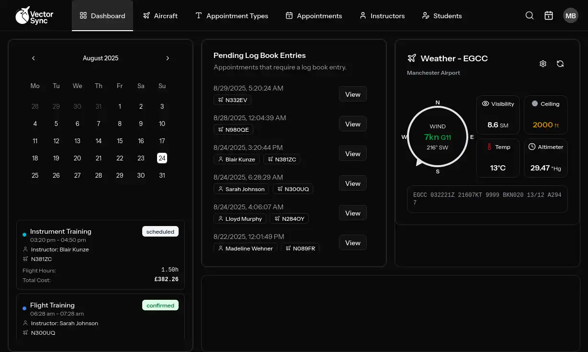This screenshot has height=352, width=588.
Task: Click the calendar icon in top bar
Action: click(x=549, y=15)
